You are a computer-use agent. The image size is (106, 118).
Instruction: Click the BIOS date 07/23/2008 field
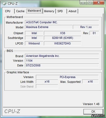coord(62,65)
